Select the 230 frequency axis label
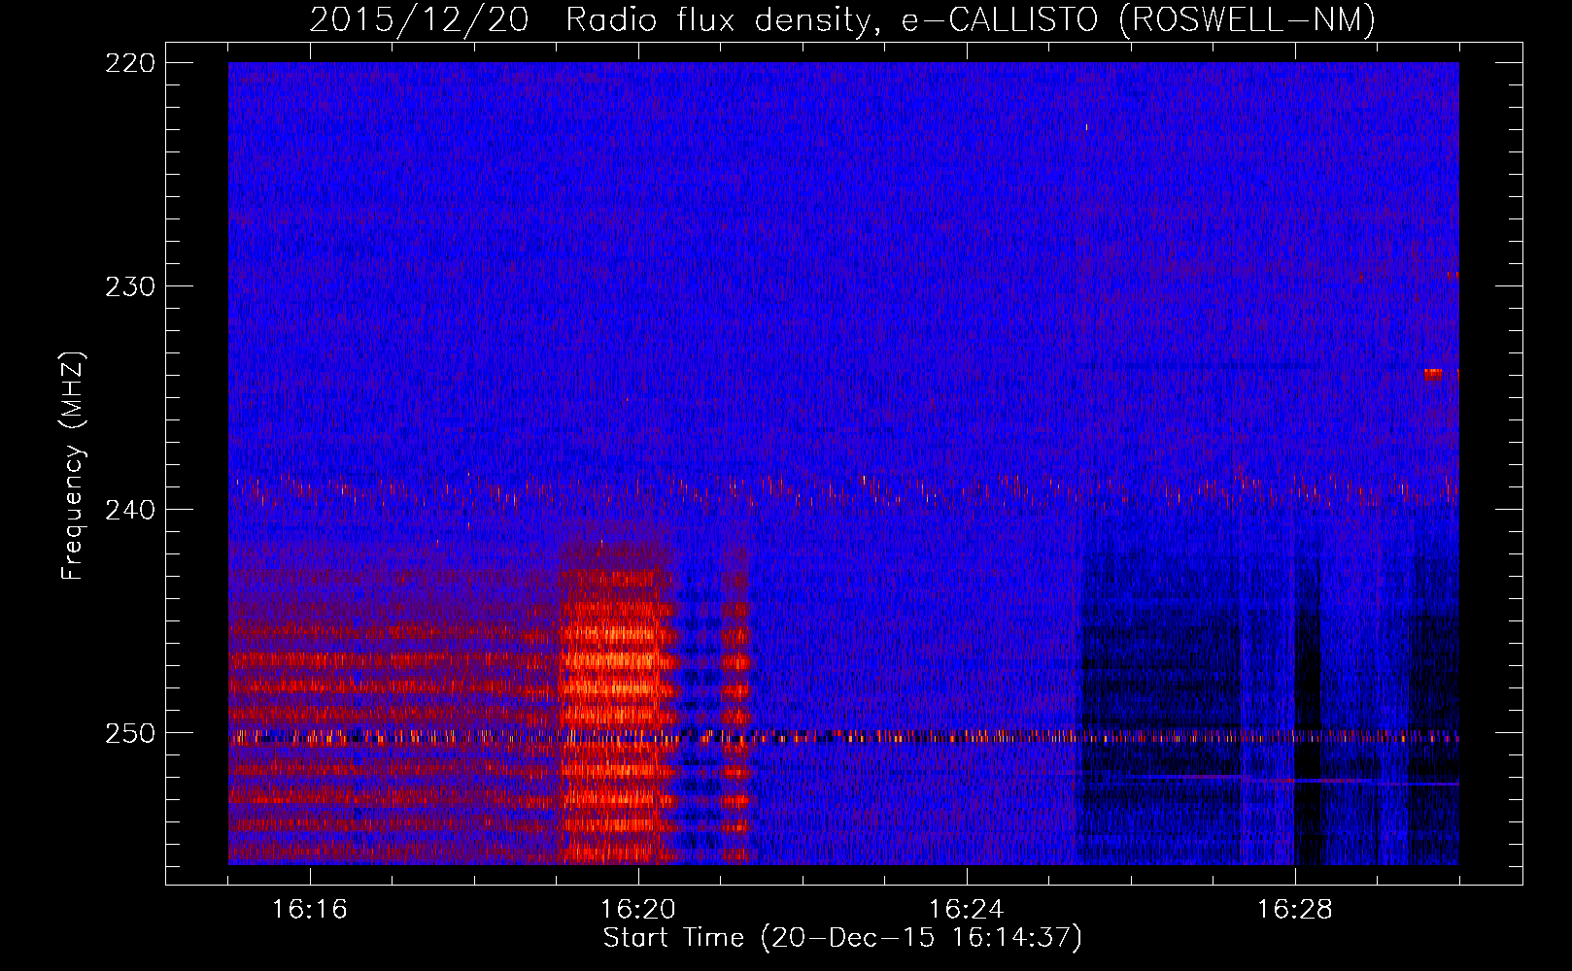1572x971 pixels. click(x=129, y=286)
